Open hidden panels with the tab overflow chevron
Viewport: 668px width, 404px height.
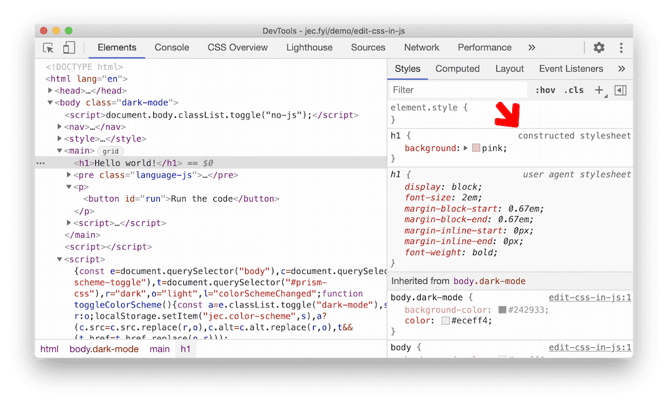click(x=532, y=47)
